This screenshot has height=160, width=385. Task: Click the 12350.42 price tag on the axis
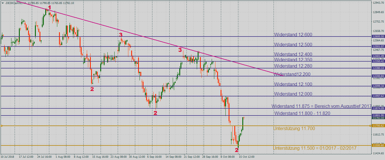(x=378, y=61)
